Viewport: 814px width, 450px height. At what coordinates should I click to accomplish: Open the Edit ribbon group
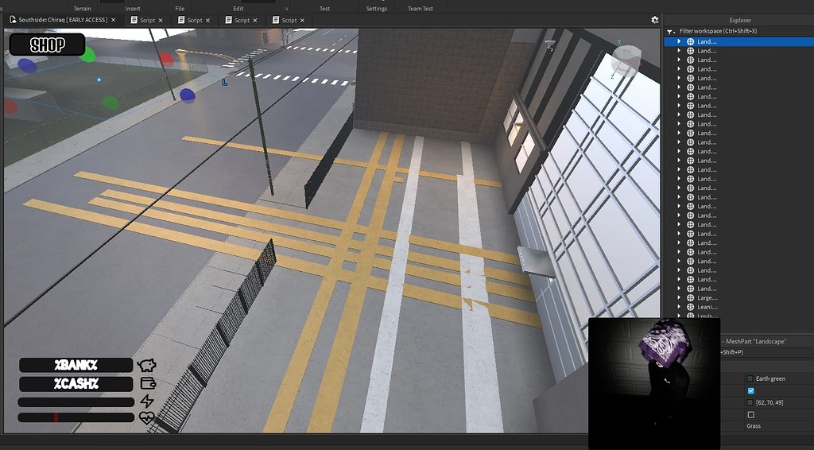pos(238,9)
